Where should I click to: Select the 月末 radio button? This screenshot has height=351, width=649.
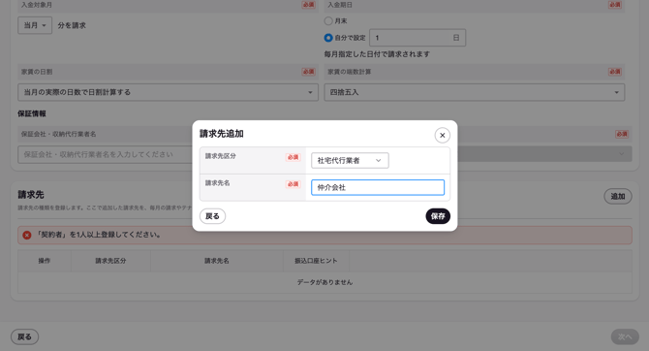328,20
